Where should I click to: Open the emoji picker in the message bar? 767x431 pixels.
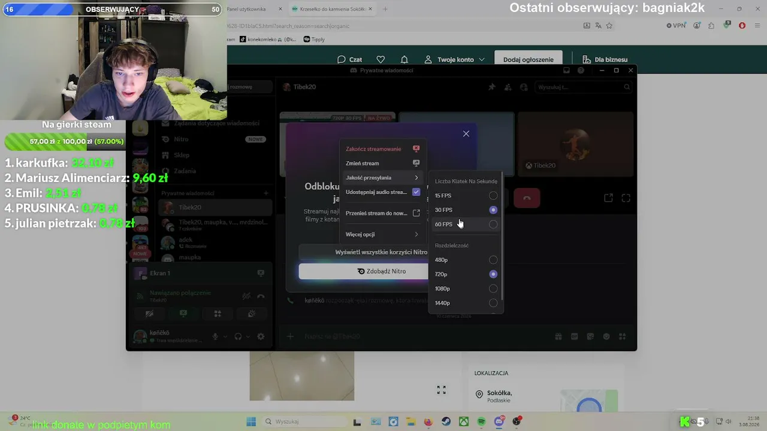coord(606,336)
